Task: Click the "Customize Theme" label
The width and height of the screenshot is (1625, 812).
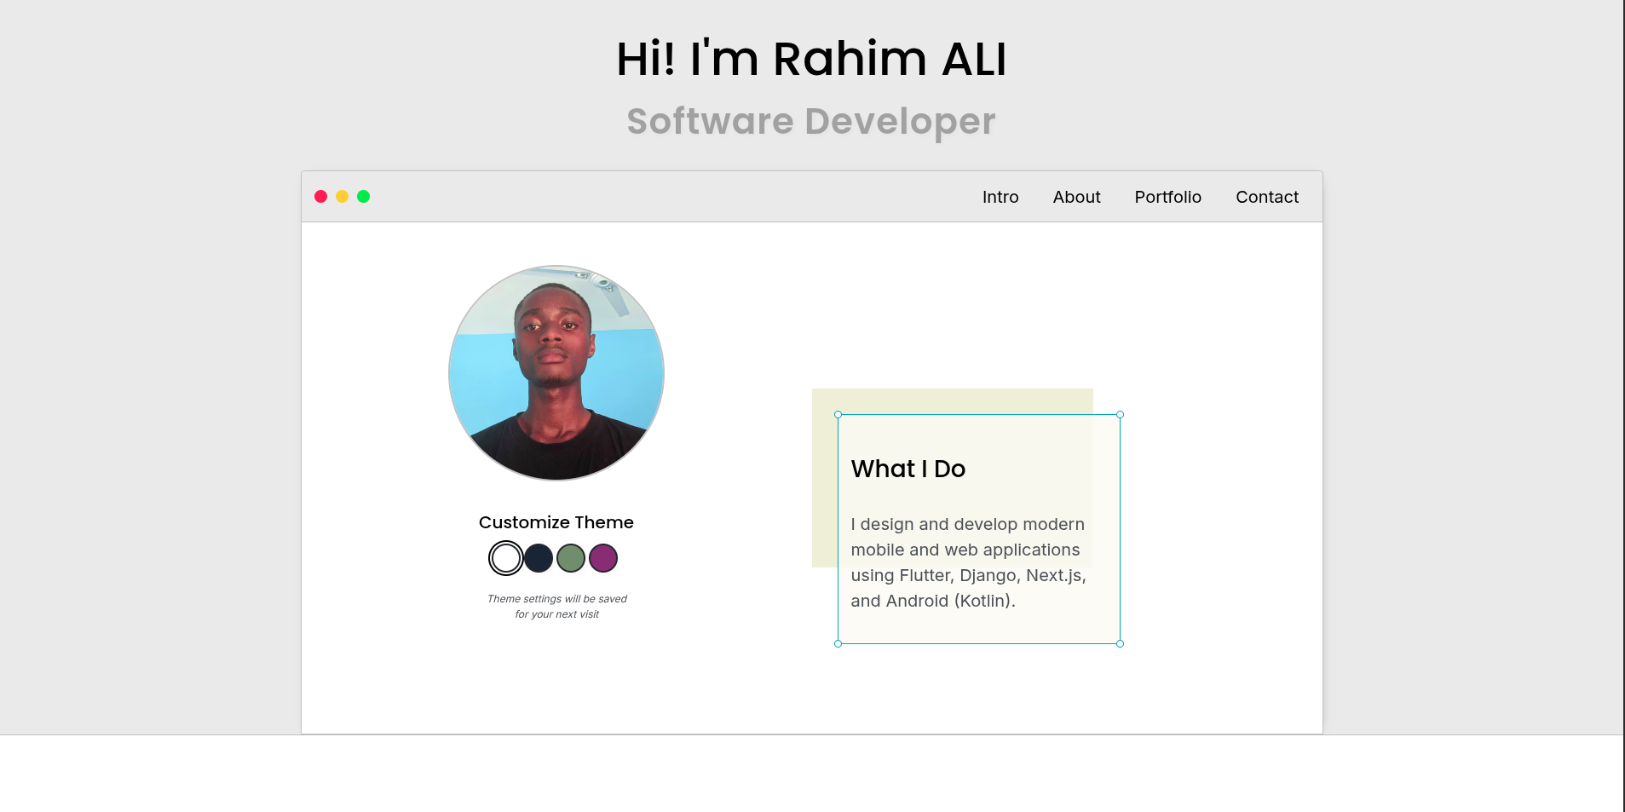Action: pyautogui.click(x=556, y=522)
